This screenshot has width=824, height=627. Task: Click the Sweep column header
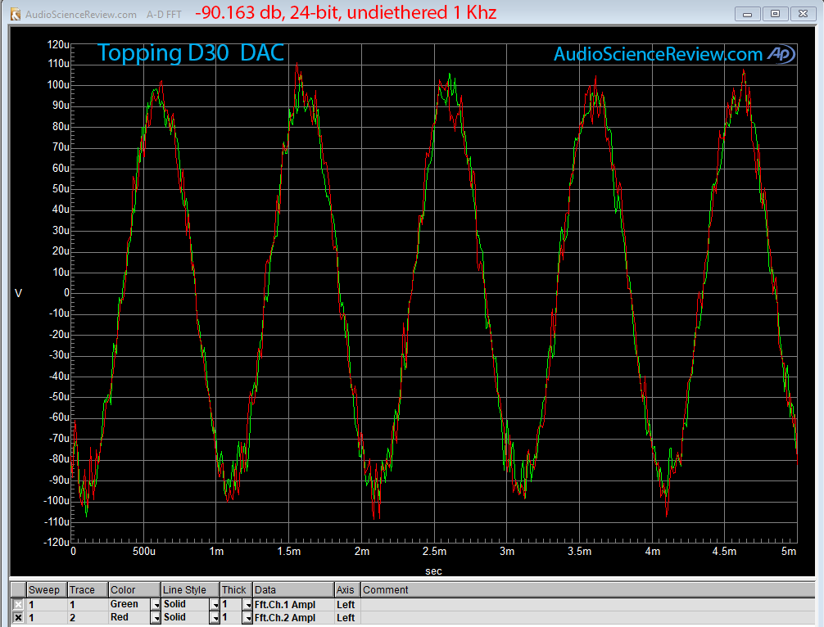point(47,589)
